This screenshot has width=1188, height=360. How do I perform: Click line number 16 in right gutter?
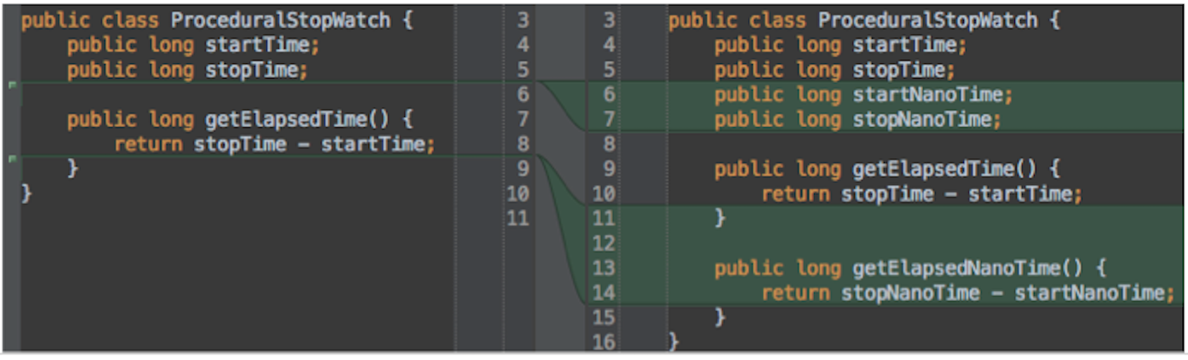click(x=604, y=342)
